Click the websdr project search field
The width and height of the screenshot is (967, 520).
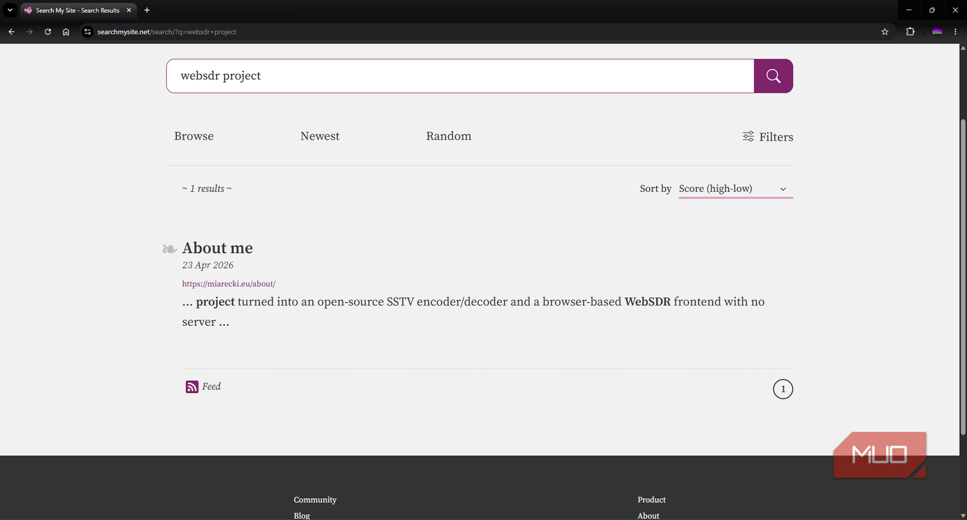coord(460,76)
